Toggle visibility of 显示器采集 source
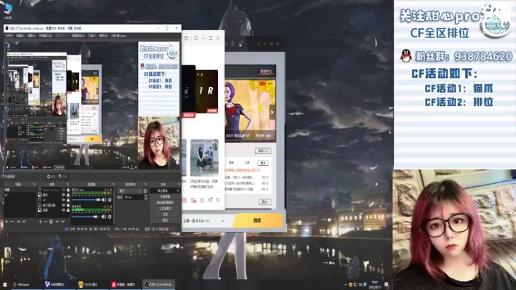Image resolution: width=516 pixels, height=290 pixels. (63, 205)
